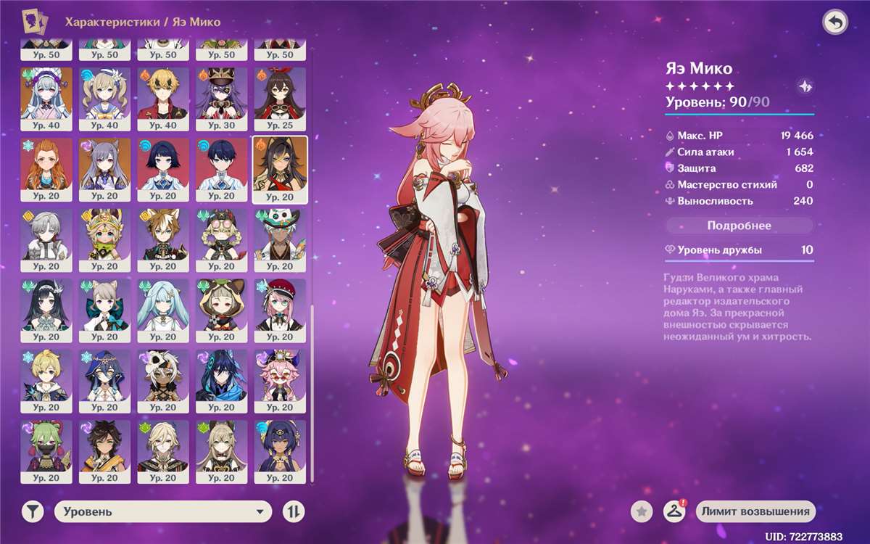
Task: Select Iansan portrait with skull mask
Action: pyautogui.click(x=163, y=382)
